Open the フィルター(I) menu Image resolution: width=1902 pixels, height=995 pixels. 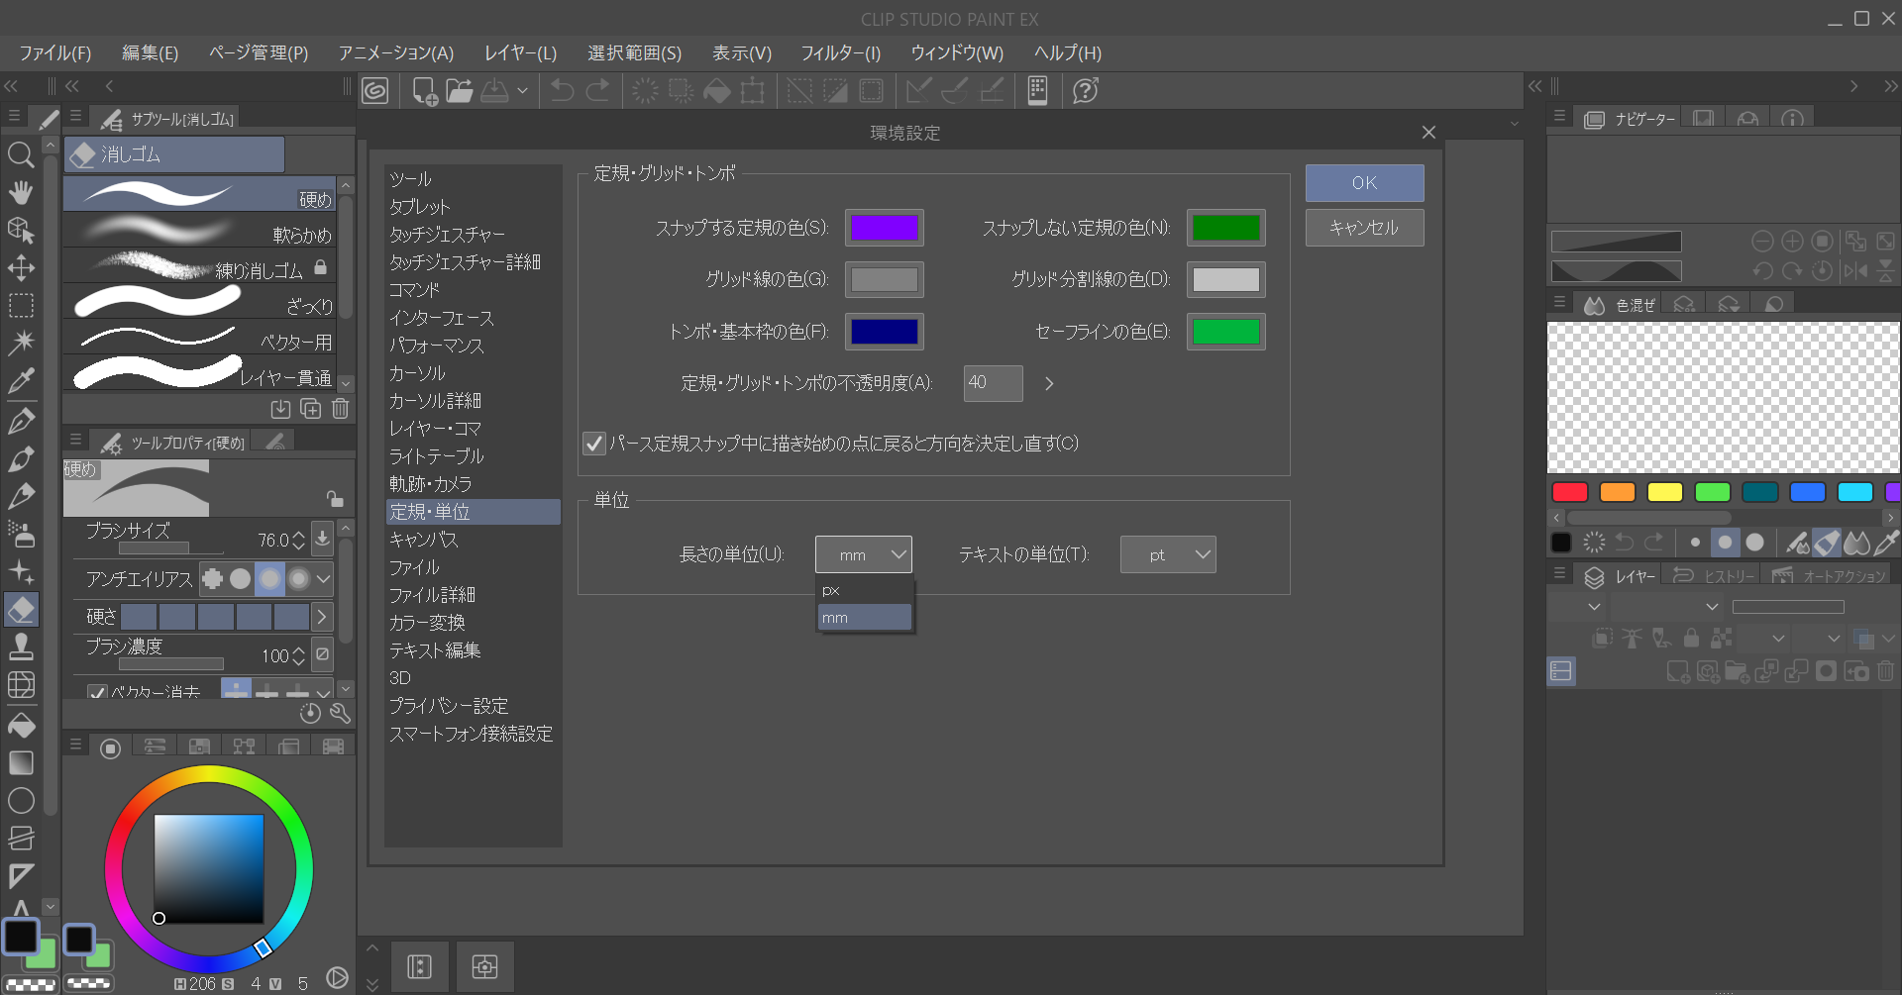click(840, 52)
